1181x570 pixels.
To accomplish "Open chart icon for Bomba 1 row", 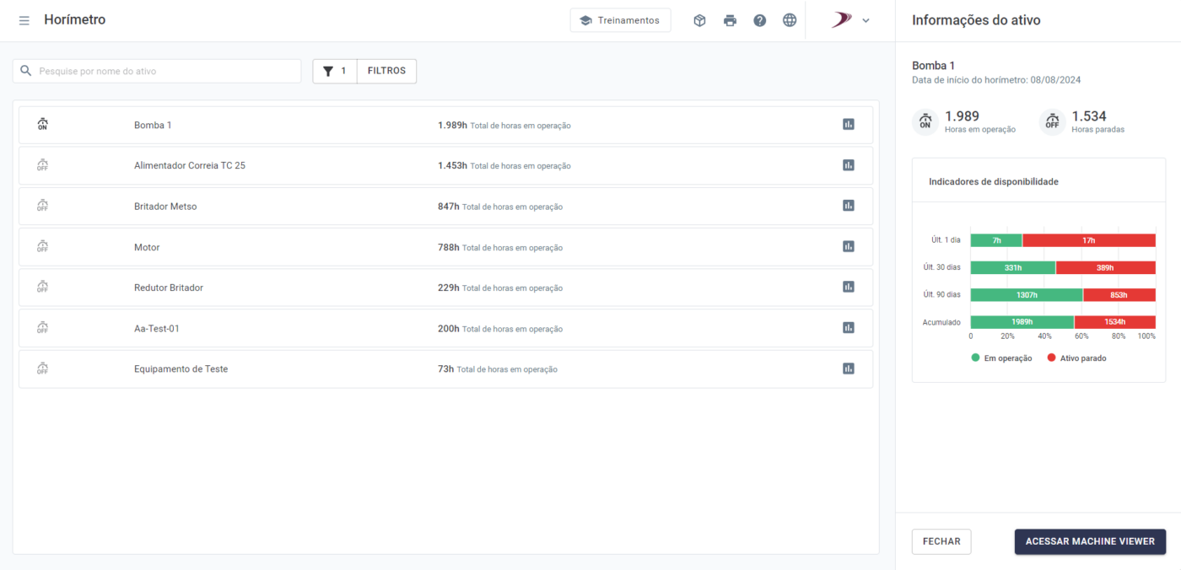I will pos(848,125).
